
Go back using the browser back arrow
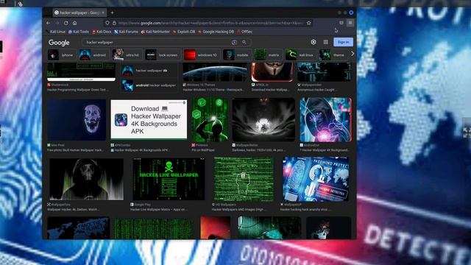pos(49,23)
